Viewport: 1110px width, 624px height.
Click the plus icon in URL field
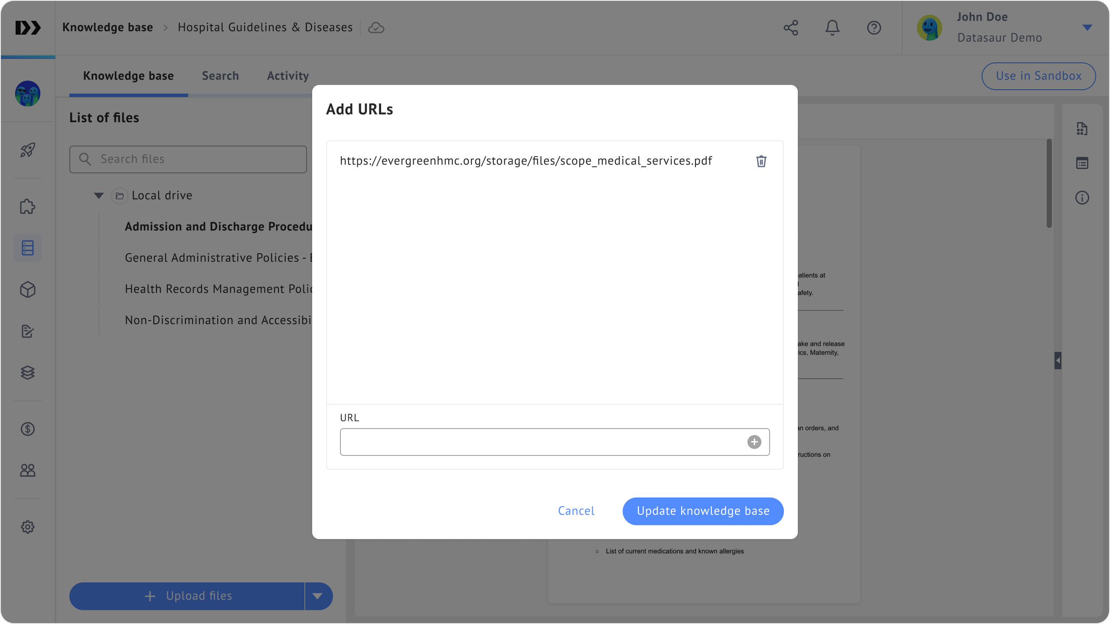[754, 442]
